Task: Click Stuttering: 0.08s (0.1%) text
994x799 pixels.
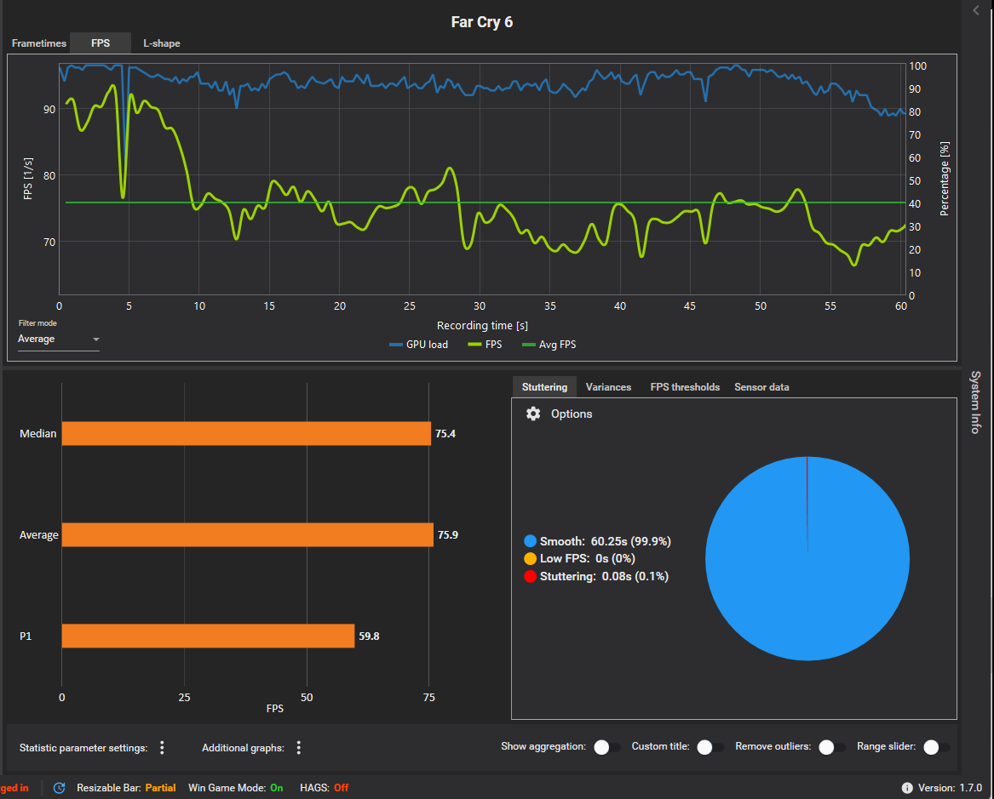Action: point(604,576)
